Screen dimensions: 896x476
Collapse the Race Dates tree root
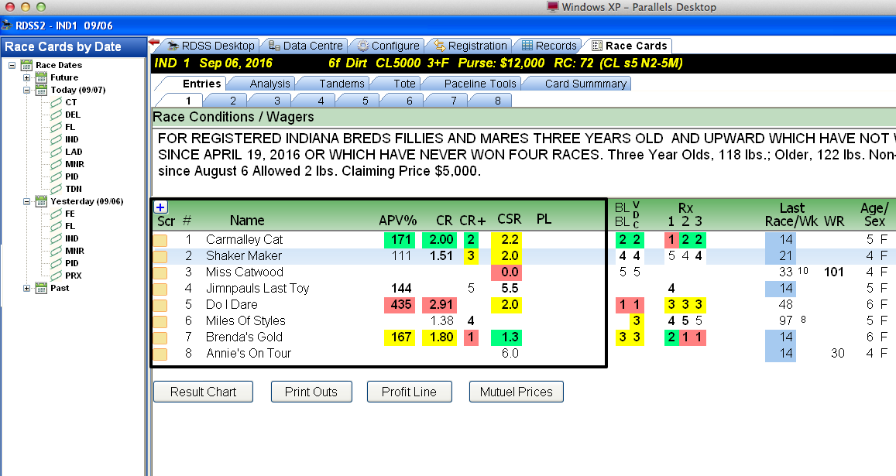click(x=12, y=65)
